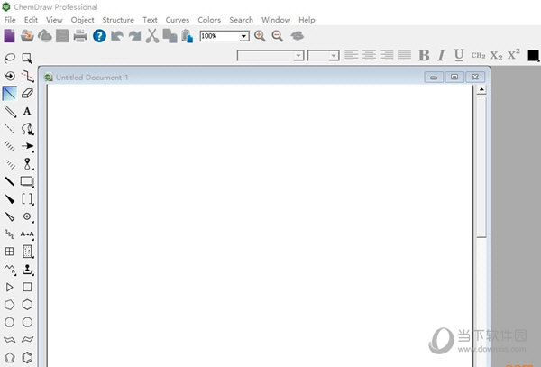Select the Lasso tool
This screenshot has height=367, width=541.
tap(10, 58)
